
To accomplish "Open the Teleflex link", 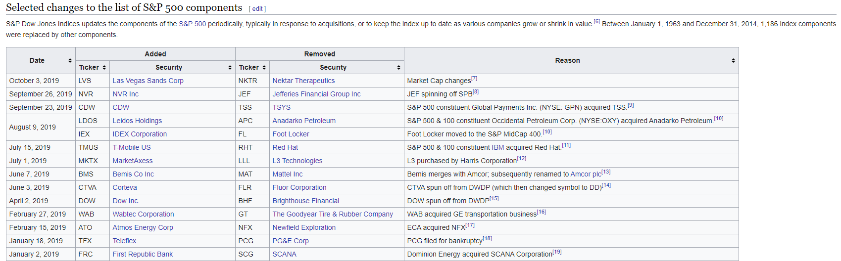I will 124,241.
